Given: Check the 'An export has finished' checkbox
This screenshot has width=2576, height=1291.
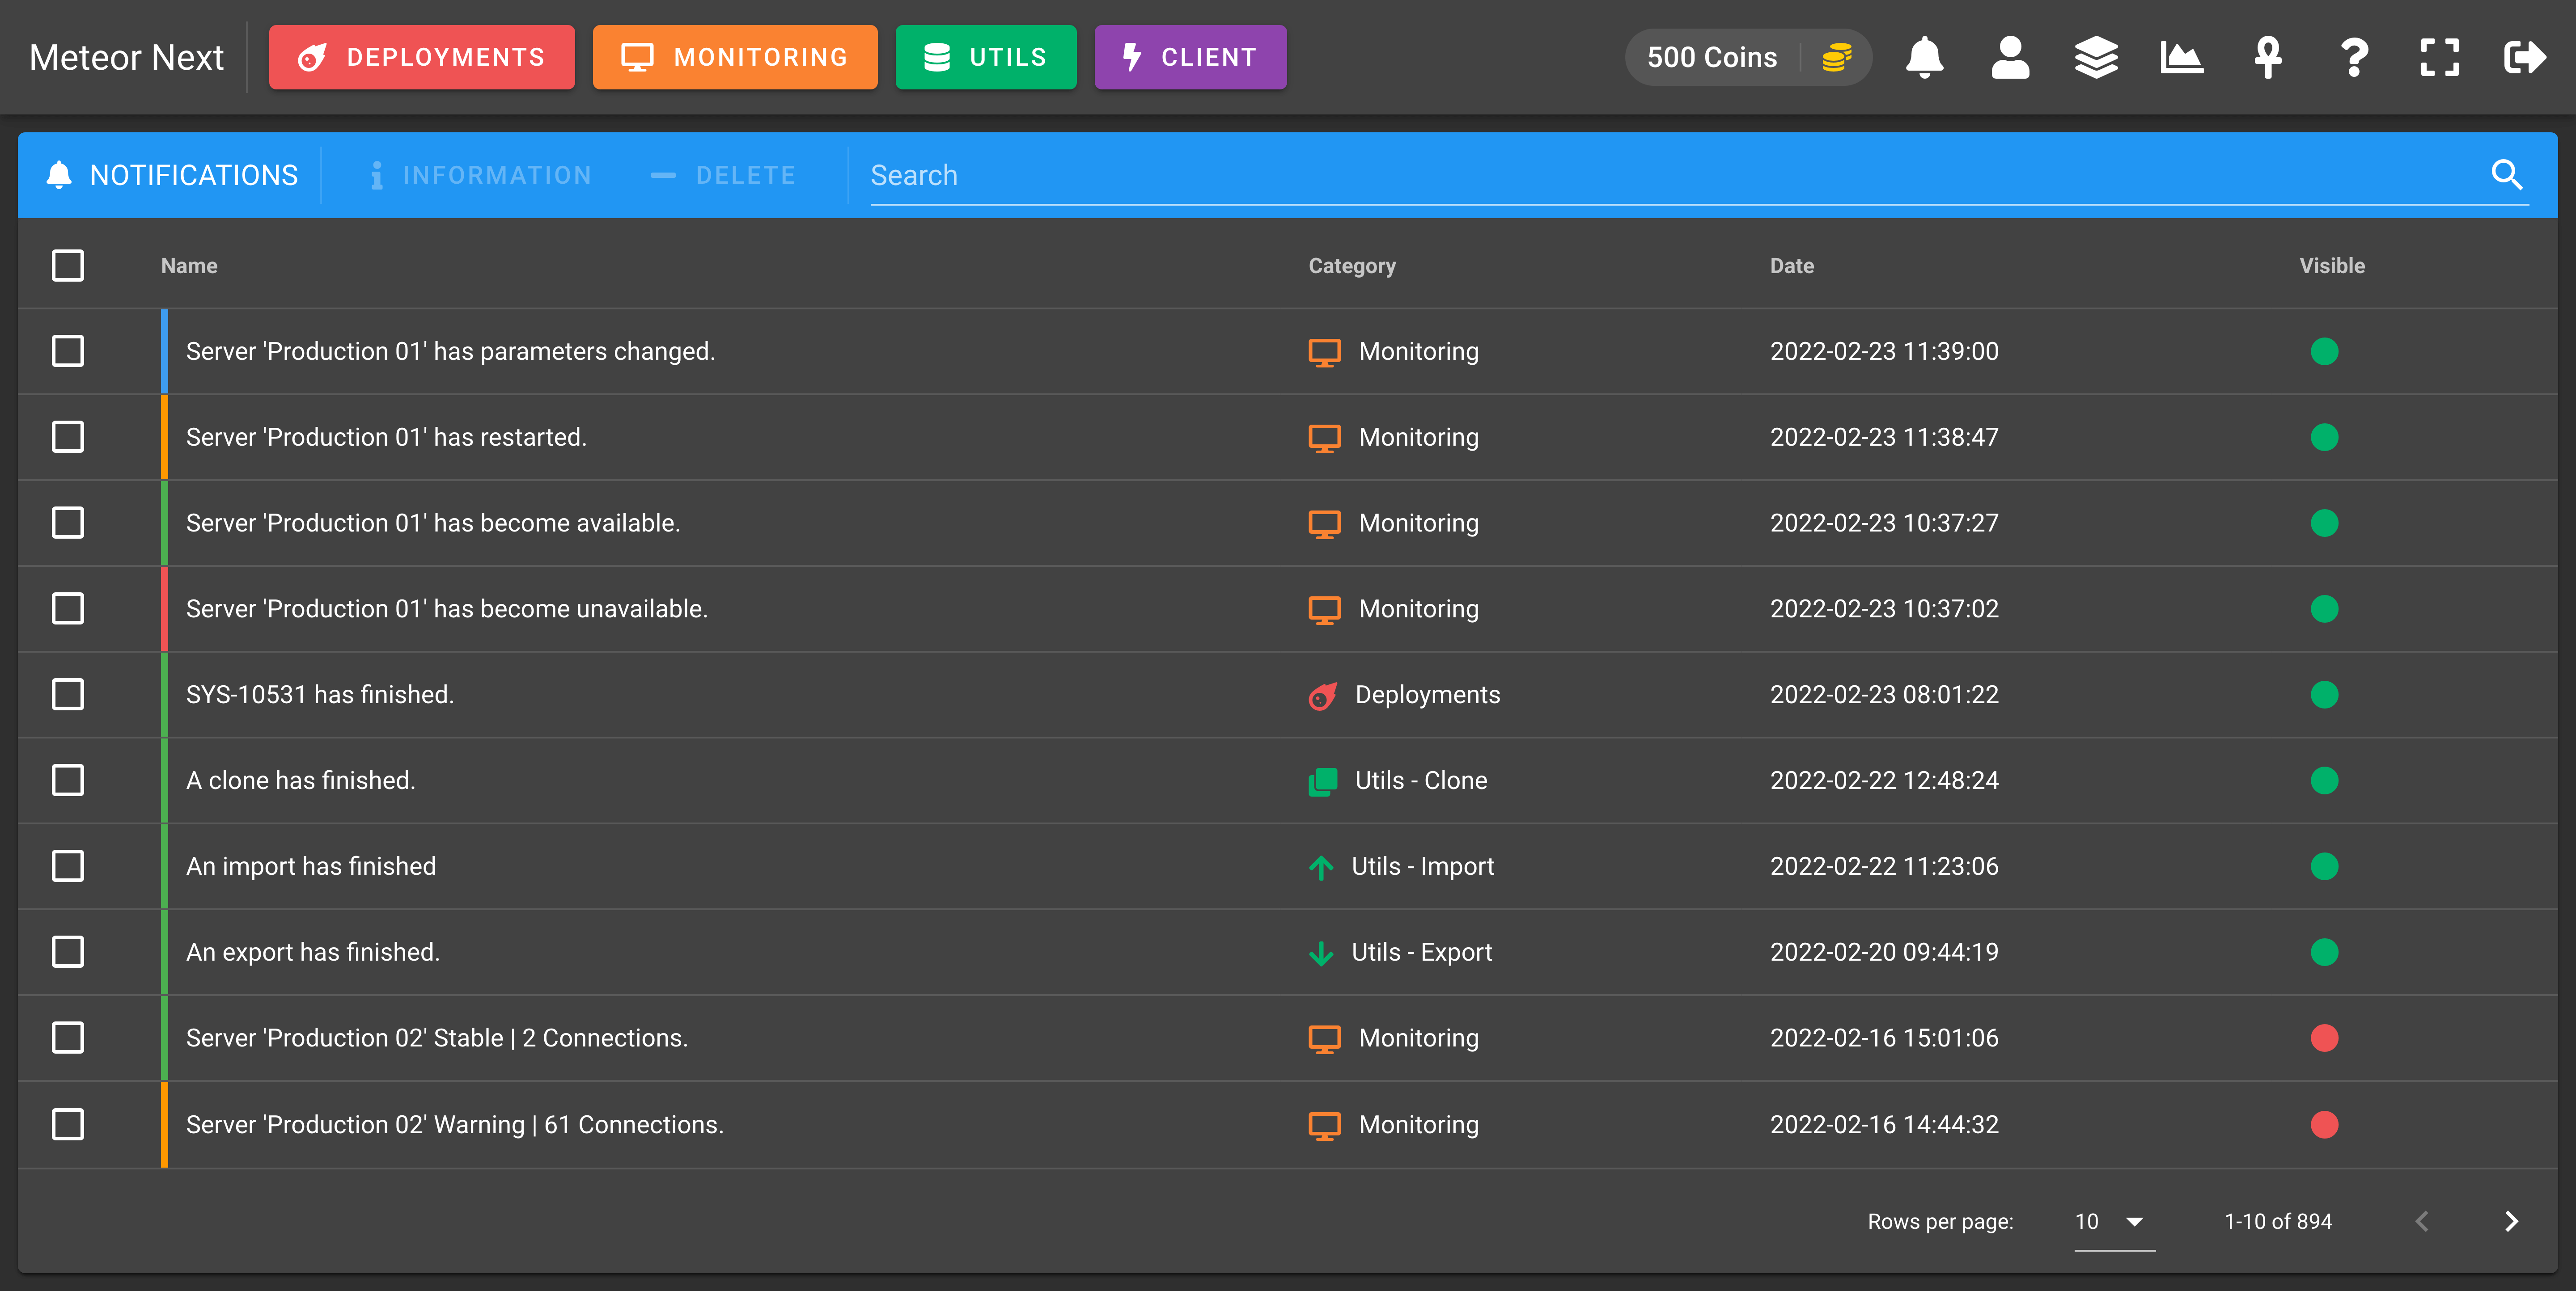Looking at the screenshot, I should coord(68,953).
